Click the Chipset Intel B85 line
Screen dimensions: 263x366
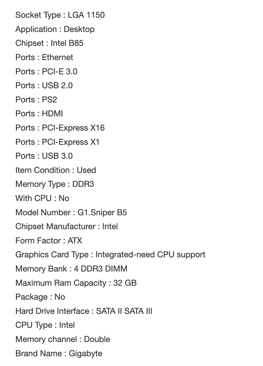(49, 43)
